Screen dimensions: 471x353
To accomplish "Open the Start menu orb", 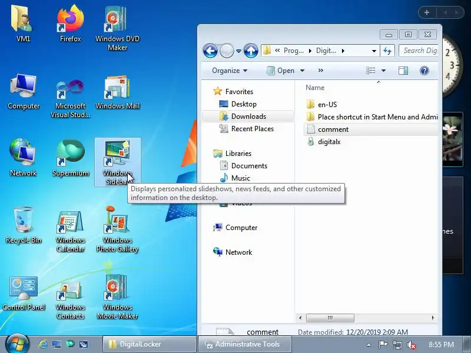I will pos(17,344).
